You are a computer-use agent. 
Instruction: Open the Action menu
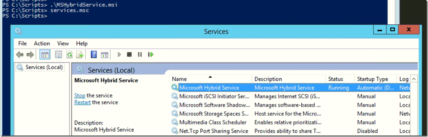42,44
